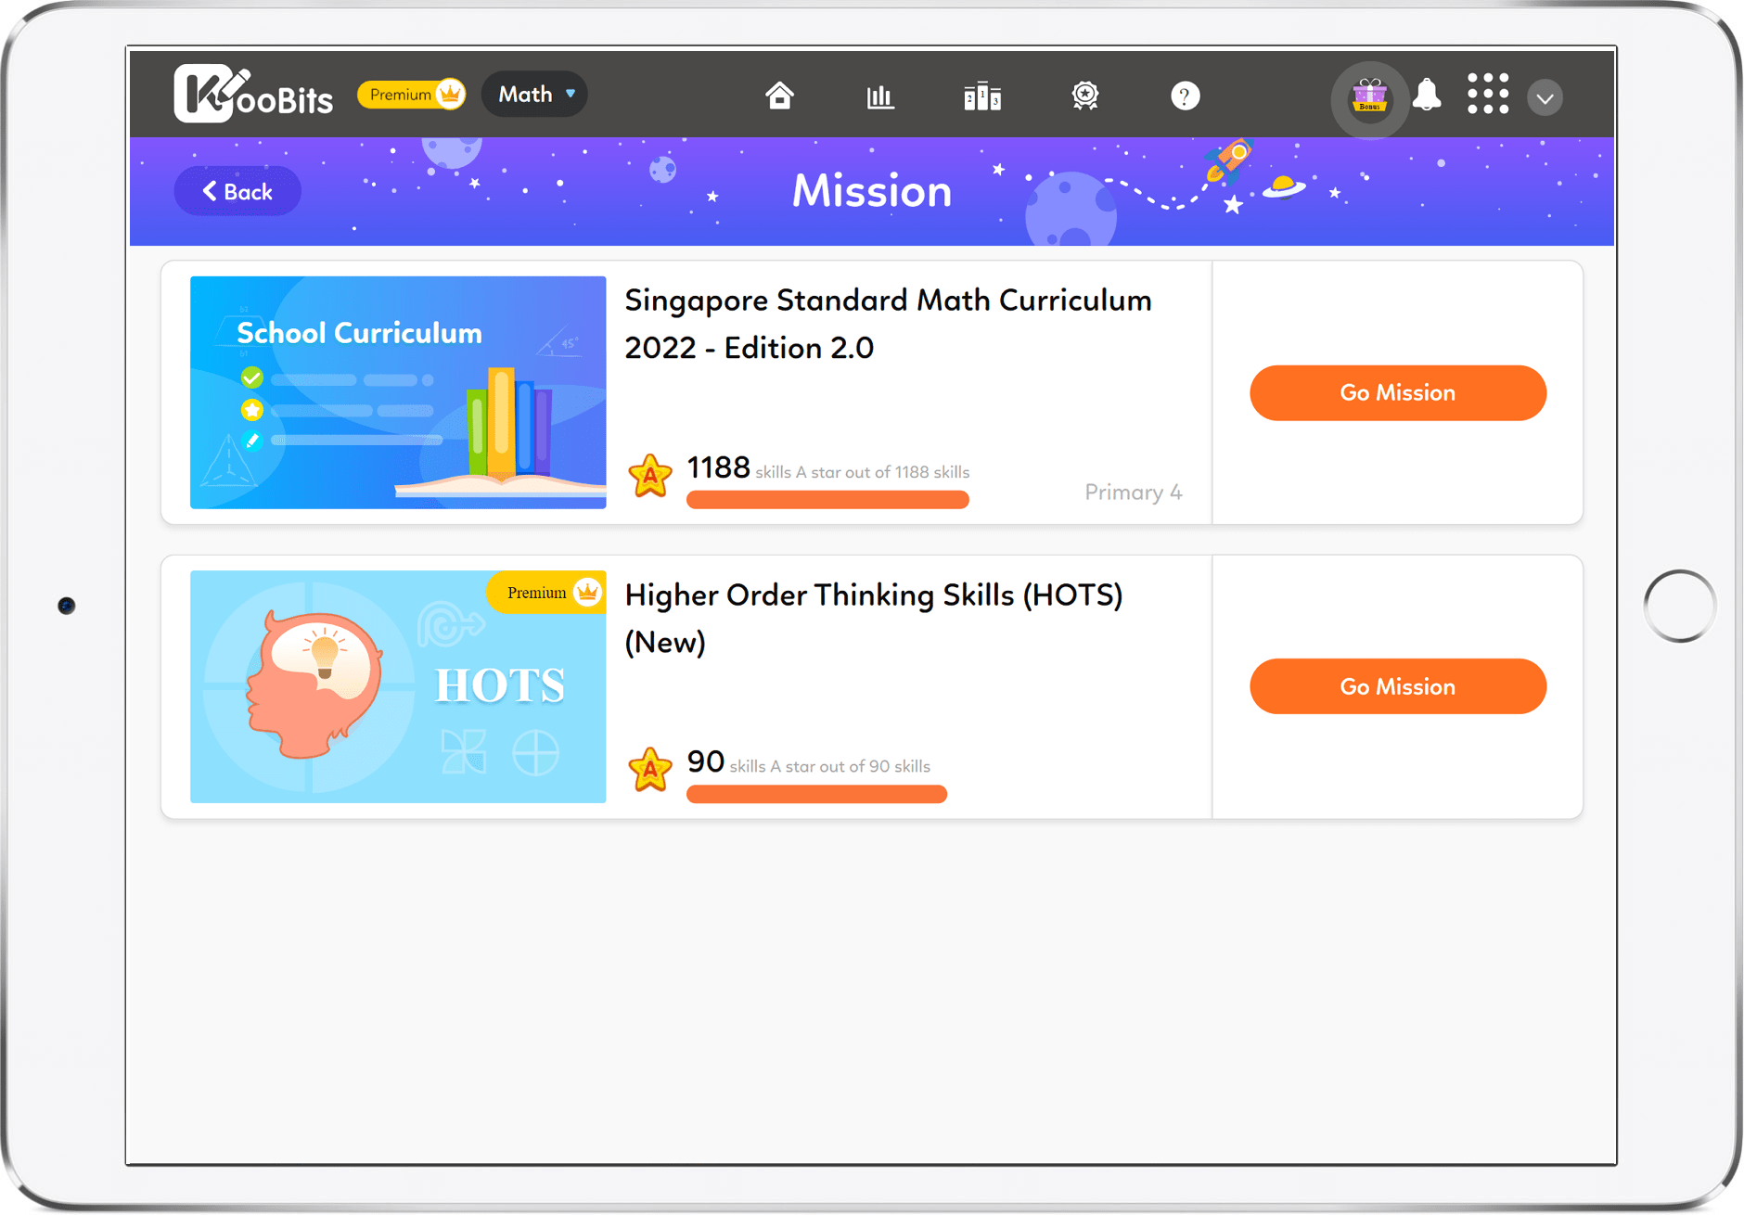This screenshot has height=1215, width=1744.
Task: Open the help question mark icon
Action: (1185, 96)
